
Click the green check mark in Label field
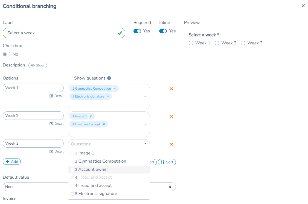120,33
